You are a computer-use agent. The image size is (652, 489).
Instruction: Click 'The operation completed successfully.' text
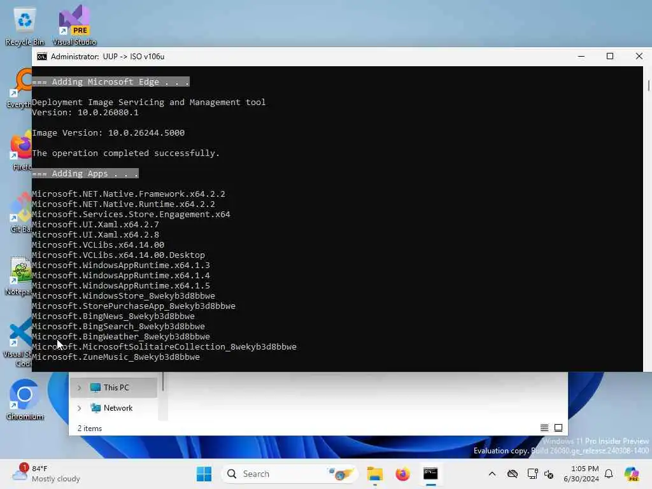(x=125, y=153)
